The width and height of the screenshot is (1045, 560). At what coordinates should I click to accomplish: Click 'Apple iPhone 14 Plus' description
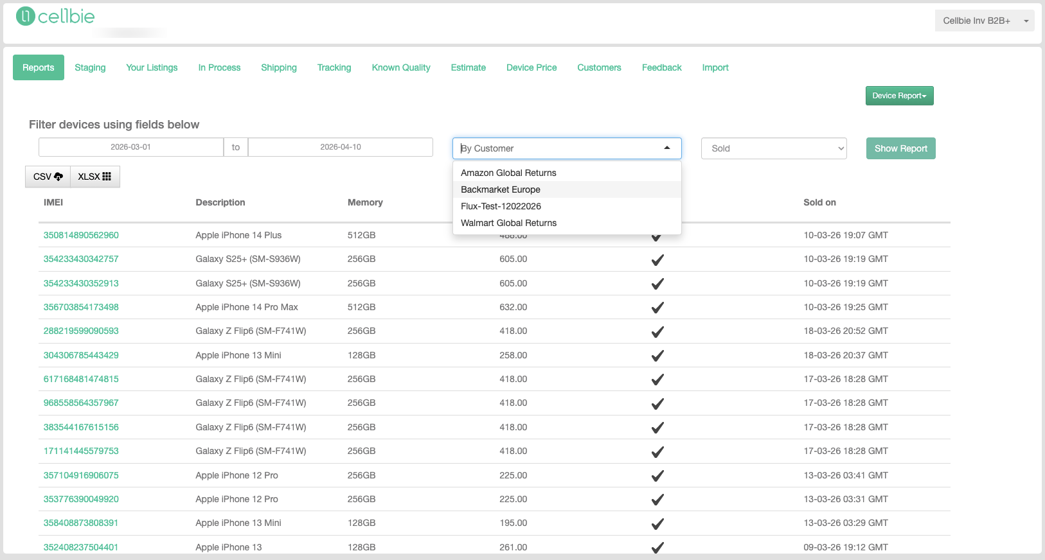click(238, 235)
